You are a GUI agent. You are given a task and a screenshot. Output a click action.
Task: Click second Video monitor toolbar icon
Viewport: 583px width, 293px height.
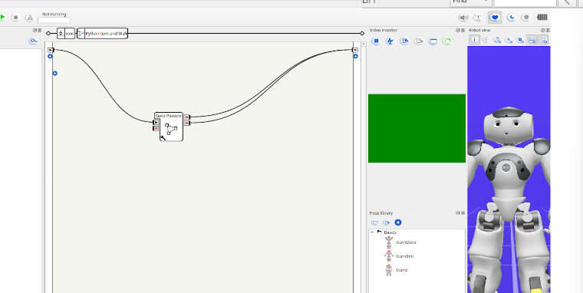[x=390, y=41]
